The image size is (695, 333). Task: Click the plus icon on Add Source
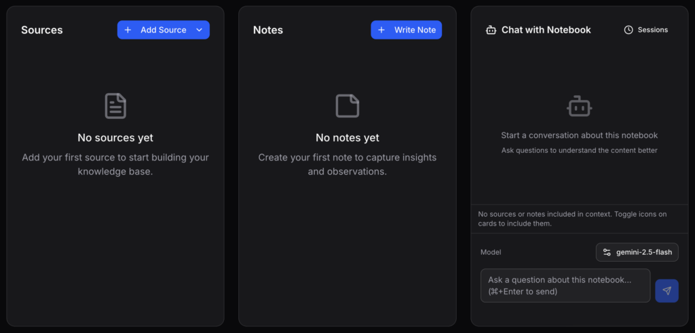(x=128, y=30)
